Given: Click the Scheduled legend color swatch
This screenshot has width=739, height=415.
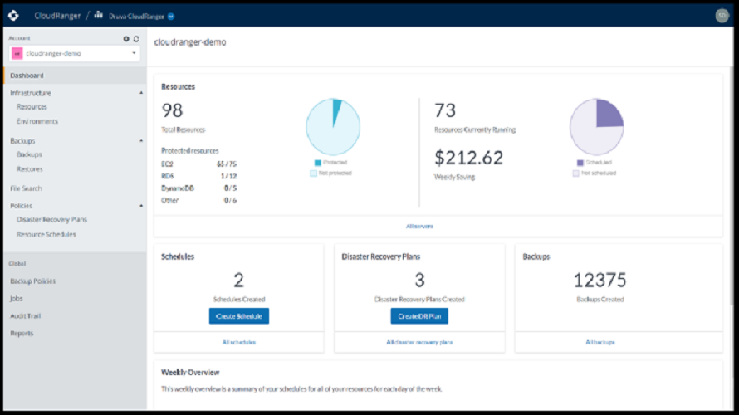Looking at the screenshot, I should 580,163.
